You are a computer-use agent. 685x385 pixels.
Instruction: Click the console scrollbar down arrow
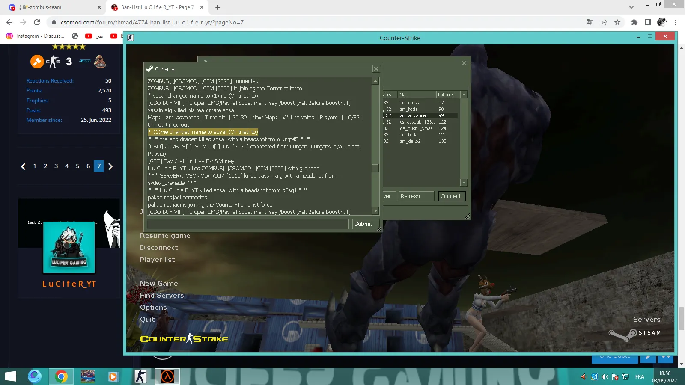375,211
